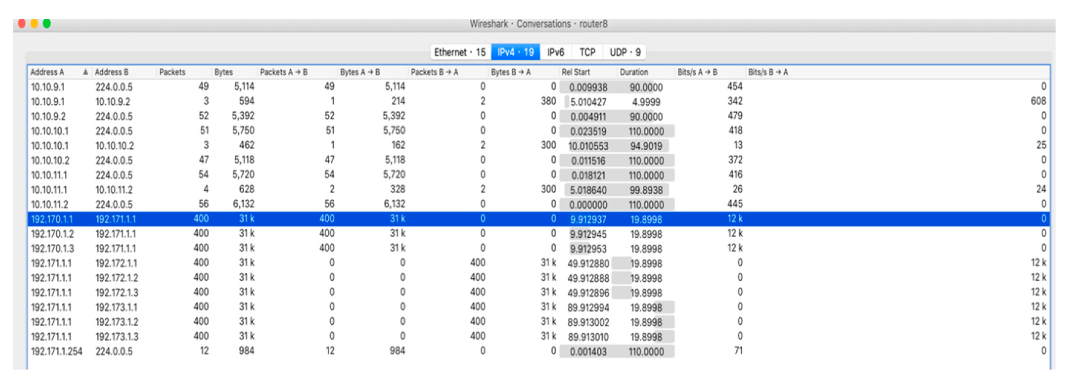Click the yellow minimize window button
The height and width of the screenshot is (385, 1067).
coord(34,24)
